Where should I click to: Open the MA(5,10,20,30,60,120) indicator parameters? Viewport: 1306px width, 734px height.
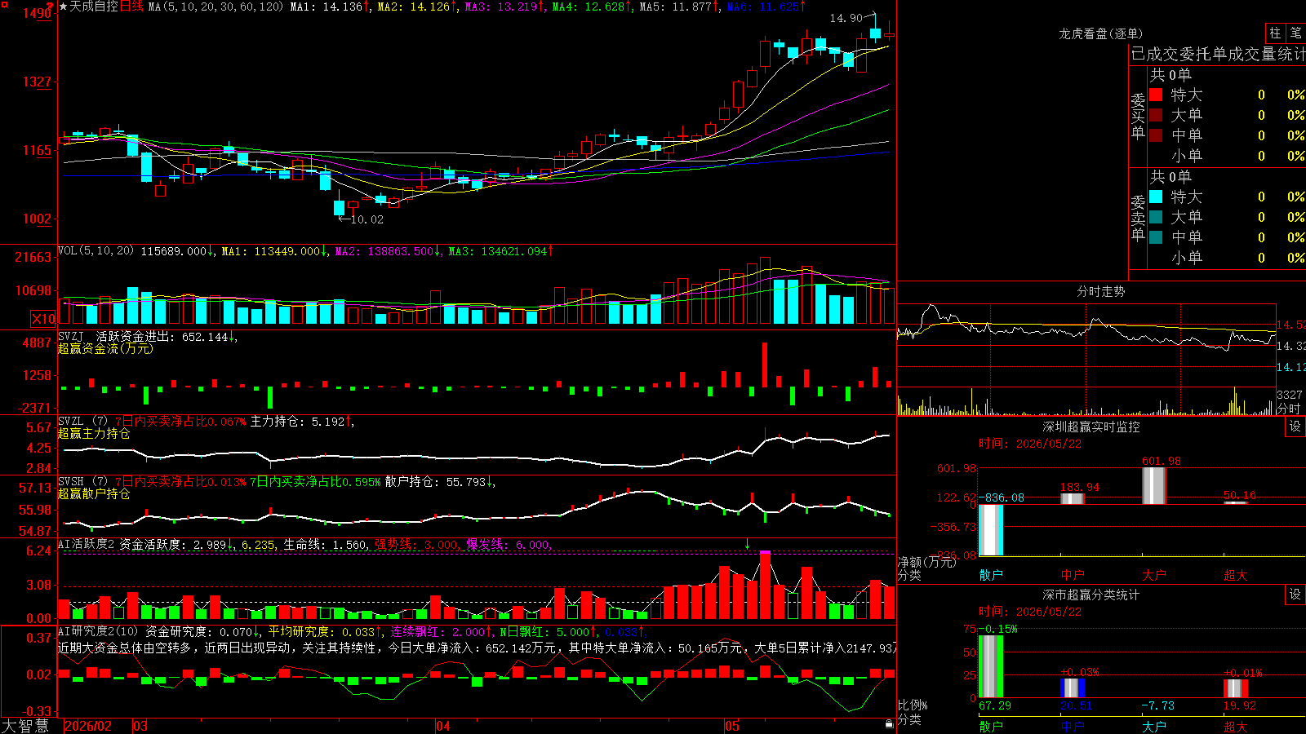(x=215, y=7)
